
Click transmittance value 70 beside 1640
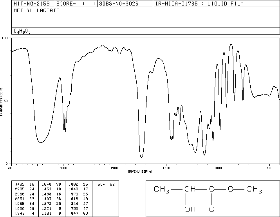(59, 184)
